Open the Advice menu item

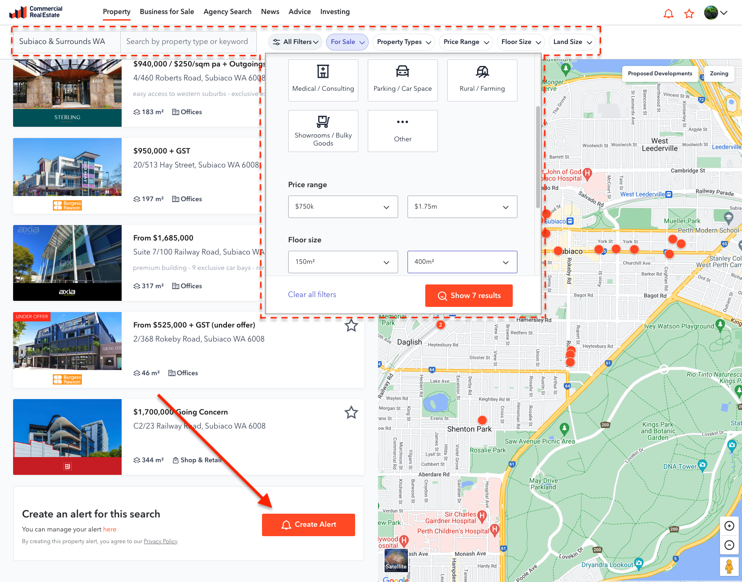pos(299,12)
